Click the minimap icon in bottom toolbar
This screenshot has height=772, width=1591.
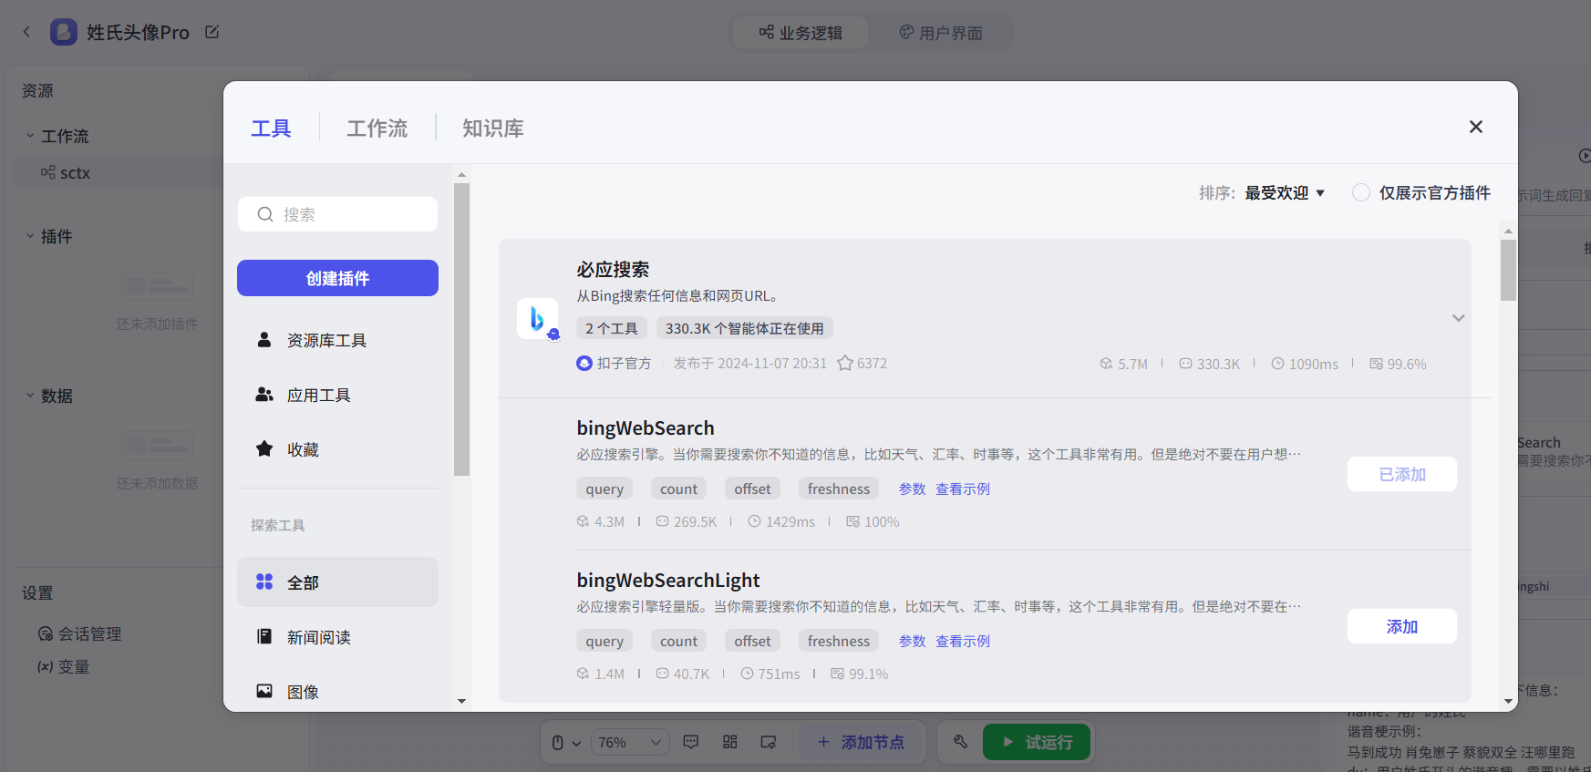point(769,742)
